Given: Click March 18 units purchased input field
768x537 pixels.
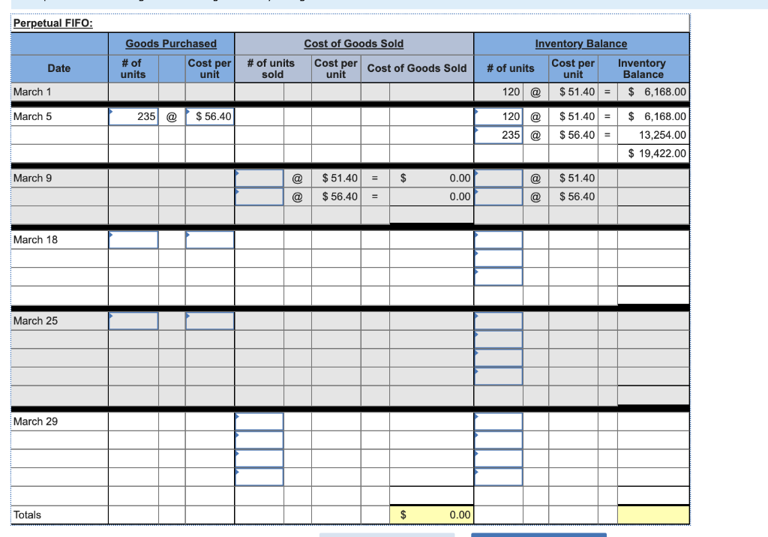Looking at the screenshot, I should (x=133, y=239).
